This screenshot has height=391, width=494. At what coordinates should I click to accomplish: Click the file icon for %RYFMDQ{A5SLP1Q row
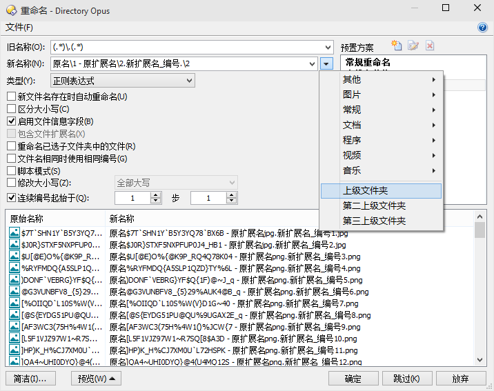[x=14, y=268]
